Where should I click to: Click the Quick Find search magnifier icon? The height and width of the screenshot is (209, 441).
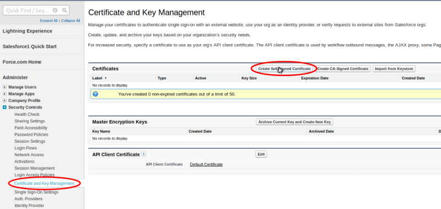coord(64,10)
